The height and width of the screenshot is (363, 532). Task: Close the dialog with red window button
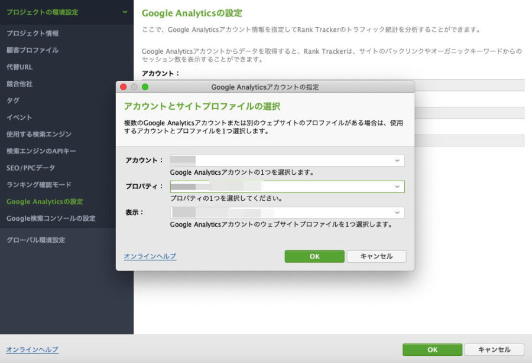(124, 87)
